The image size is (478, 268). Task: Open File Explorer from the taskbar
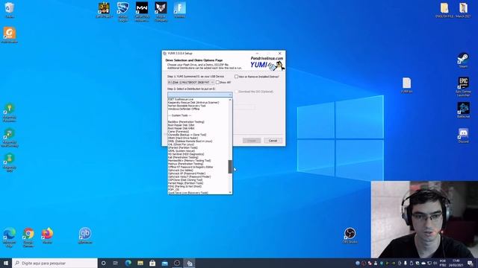[x=140, y=263]
